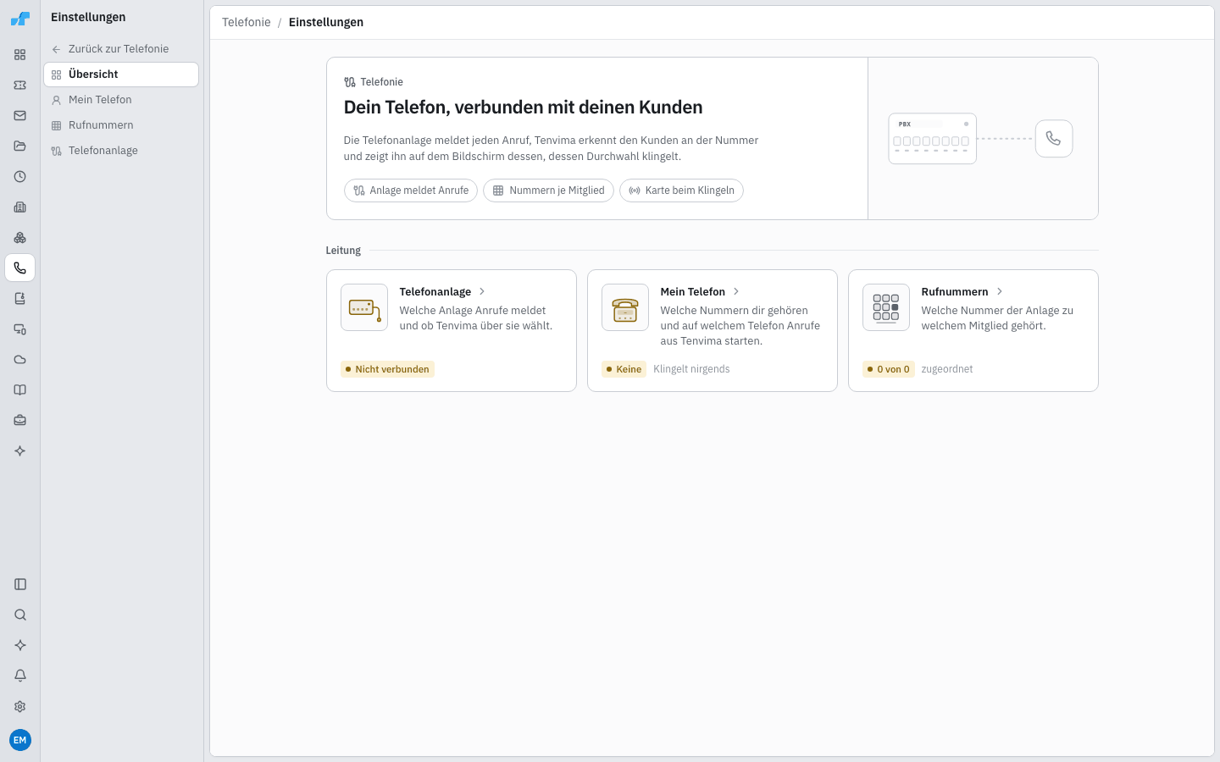Open the building icon in left rail
1220x762 pixels.
(20, 207)
